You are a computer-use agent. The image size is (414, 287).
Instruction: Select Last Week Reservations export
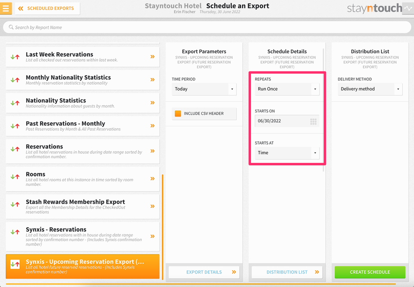pyautogui.click(x=83, y=57)
